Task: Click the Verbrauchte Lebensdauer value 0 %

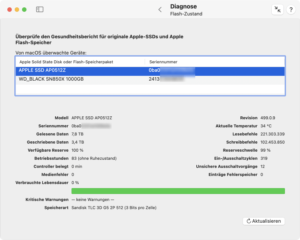Action: tap(75, 183)
